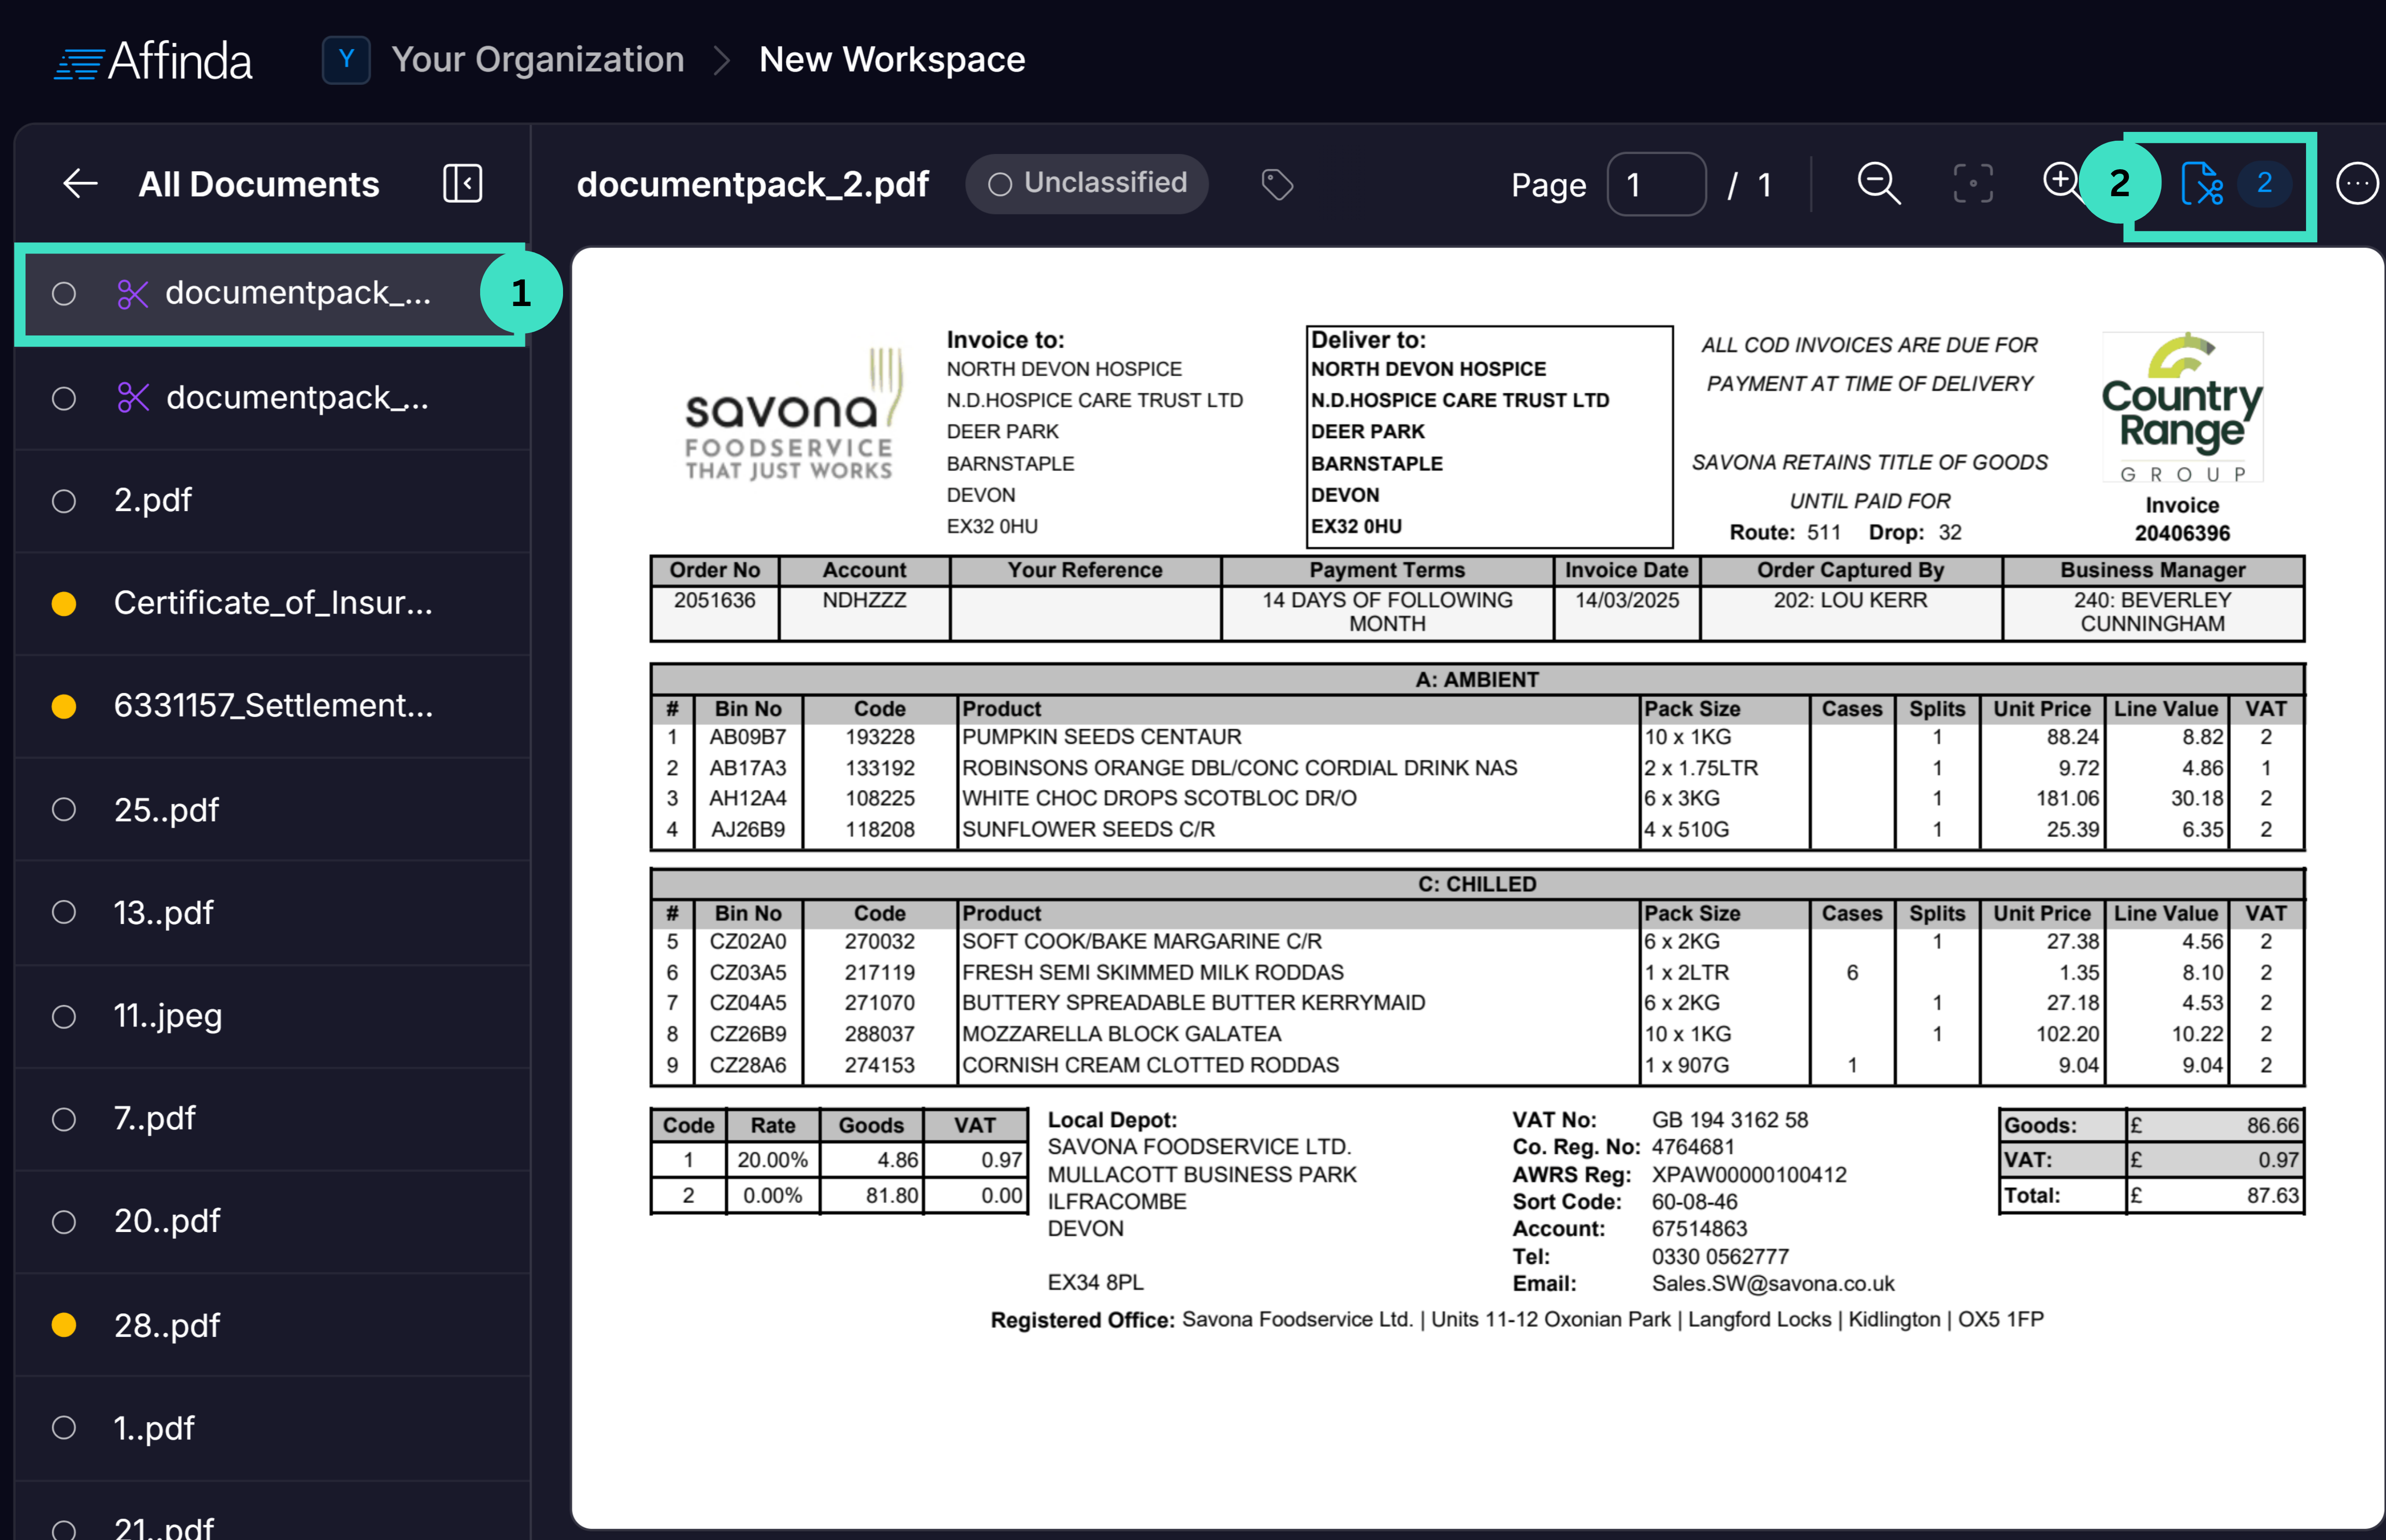This screenshot has width=2386, height=1540.
Task: Click the purple scissors icon beside documentpack_2
Action: (x=133, y=294)
